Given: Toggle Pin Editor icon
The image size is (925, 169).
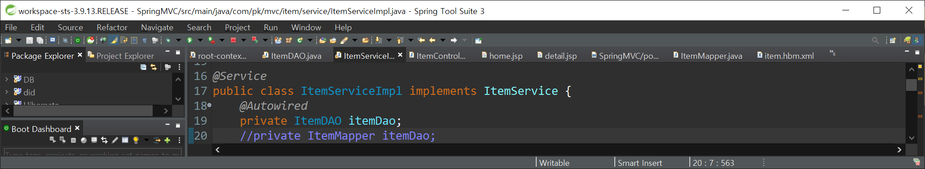Looking at the screenshot, I should pos(478,40).
